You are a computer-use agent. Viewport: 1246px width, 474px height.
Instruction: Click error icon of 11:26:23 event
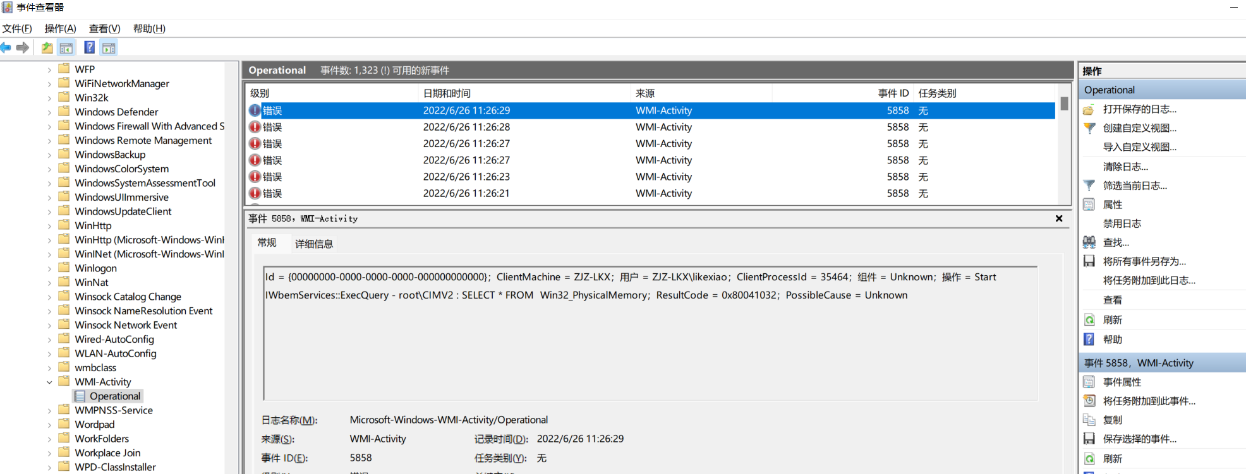click(255, 177)
